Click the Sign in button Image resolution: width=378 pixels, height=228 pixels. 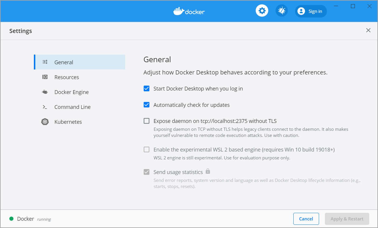point(311,11)
